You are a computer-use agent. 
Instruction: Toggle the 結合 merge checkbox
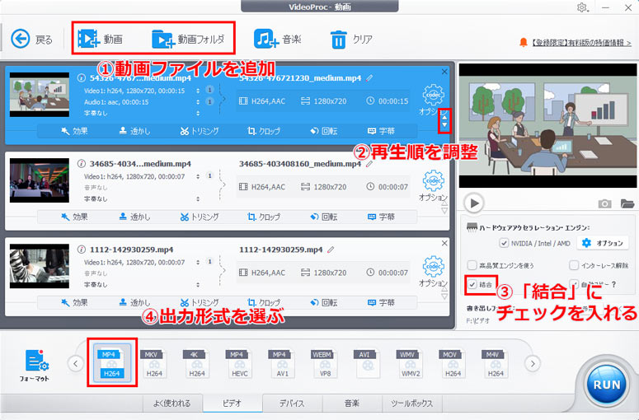(x=472, y=284)
